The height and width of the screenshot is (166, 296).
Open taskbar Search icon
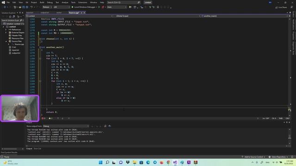(x=107, y=162)
